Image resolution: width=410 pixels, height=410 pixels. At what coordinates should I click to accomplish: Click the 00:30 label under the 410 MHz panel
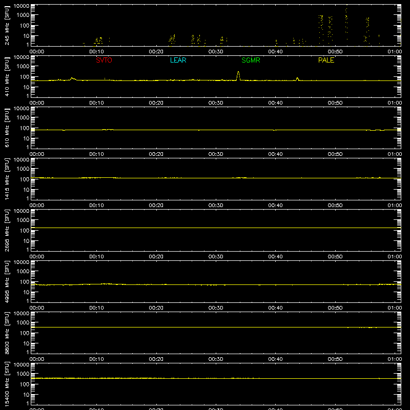click(216, 103)
